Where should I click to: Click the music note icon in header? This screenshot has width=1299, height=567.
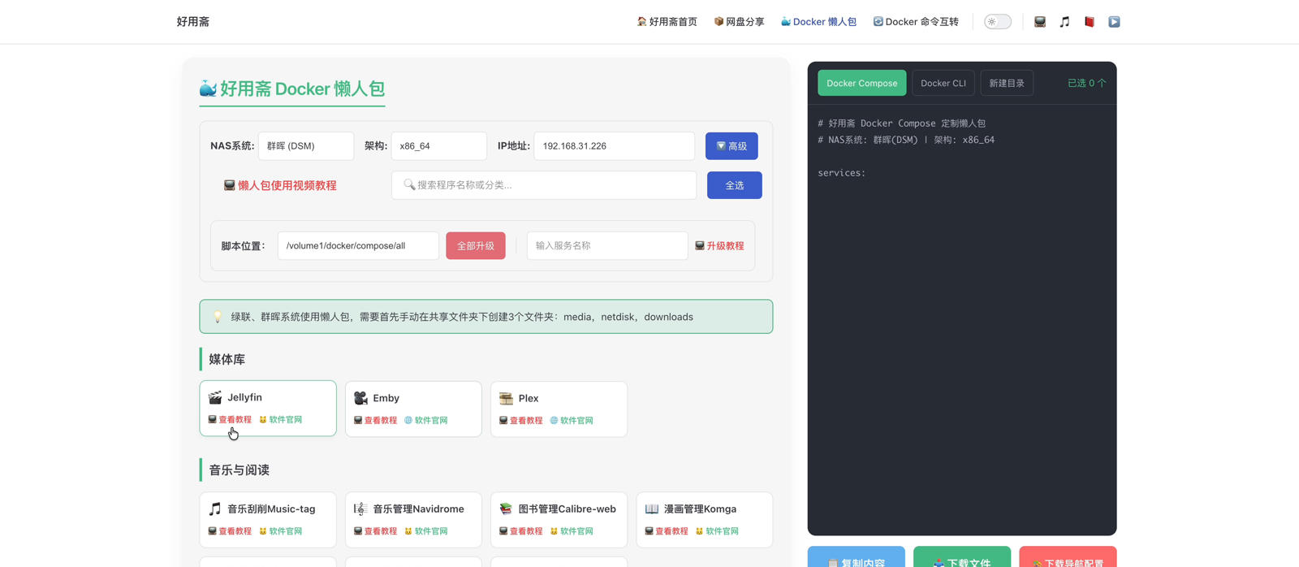pos(1064,22)
